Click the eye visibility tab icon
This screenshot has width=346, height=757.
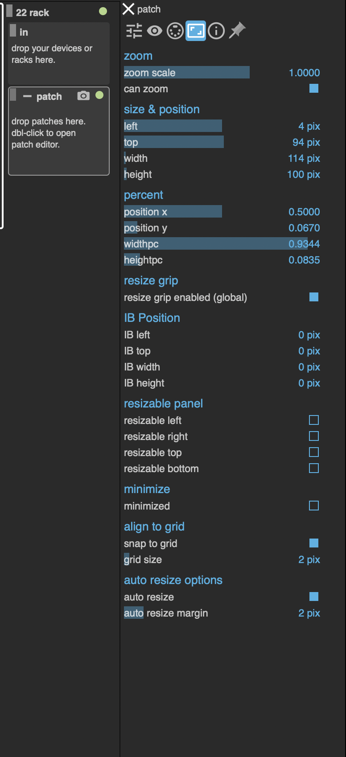pos(155,31)
